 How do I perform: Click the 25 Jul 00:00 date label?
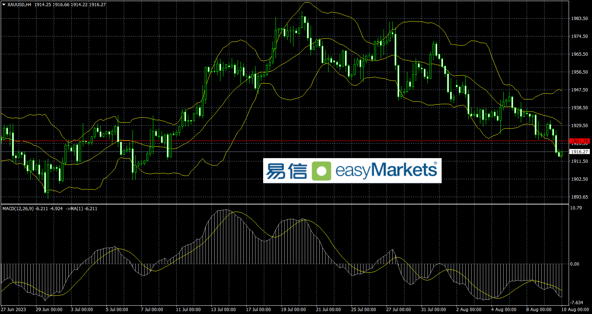pyautogui.click(x=364, y=310)
